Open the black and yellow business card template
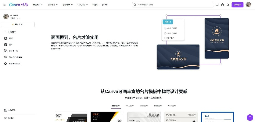Image resolution: width=255 pixels, height=122 pixels. click(107, 117)
